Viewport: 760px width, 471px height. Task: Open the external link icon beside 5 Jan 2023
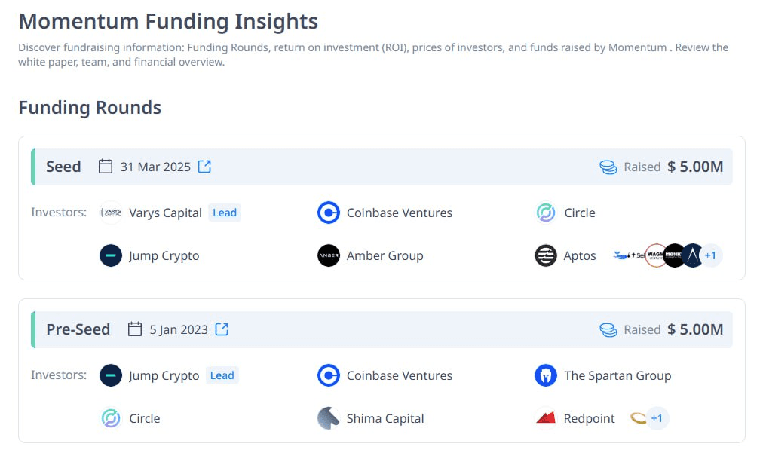pos(222,329)
